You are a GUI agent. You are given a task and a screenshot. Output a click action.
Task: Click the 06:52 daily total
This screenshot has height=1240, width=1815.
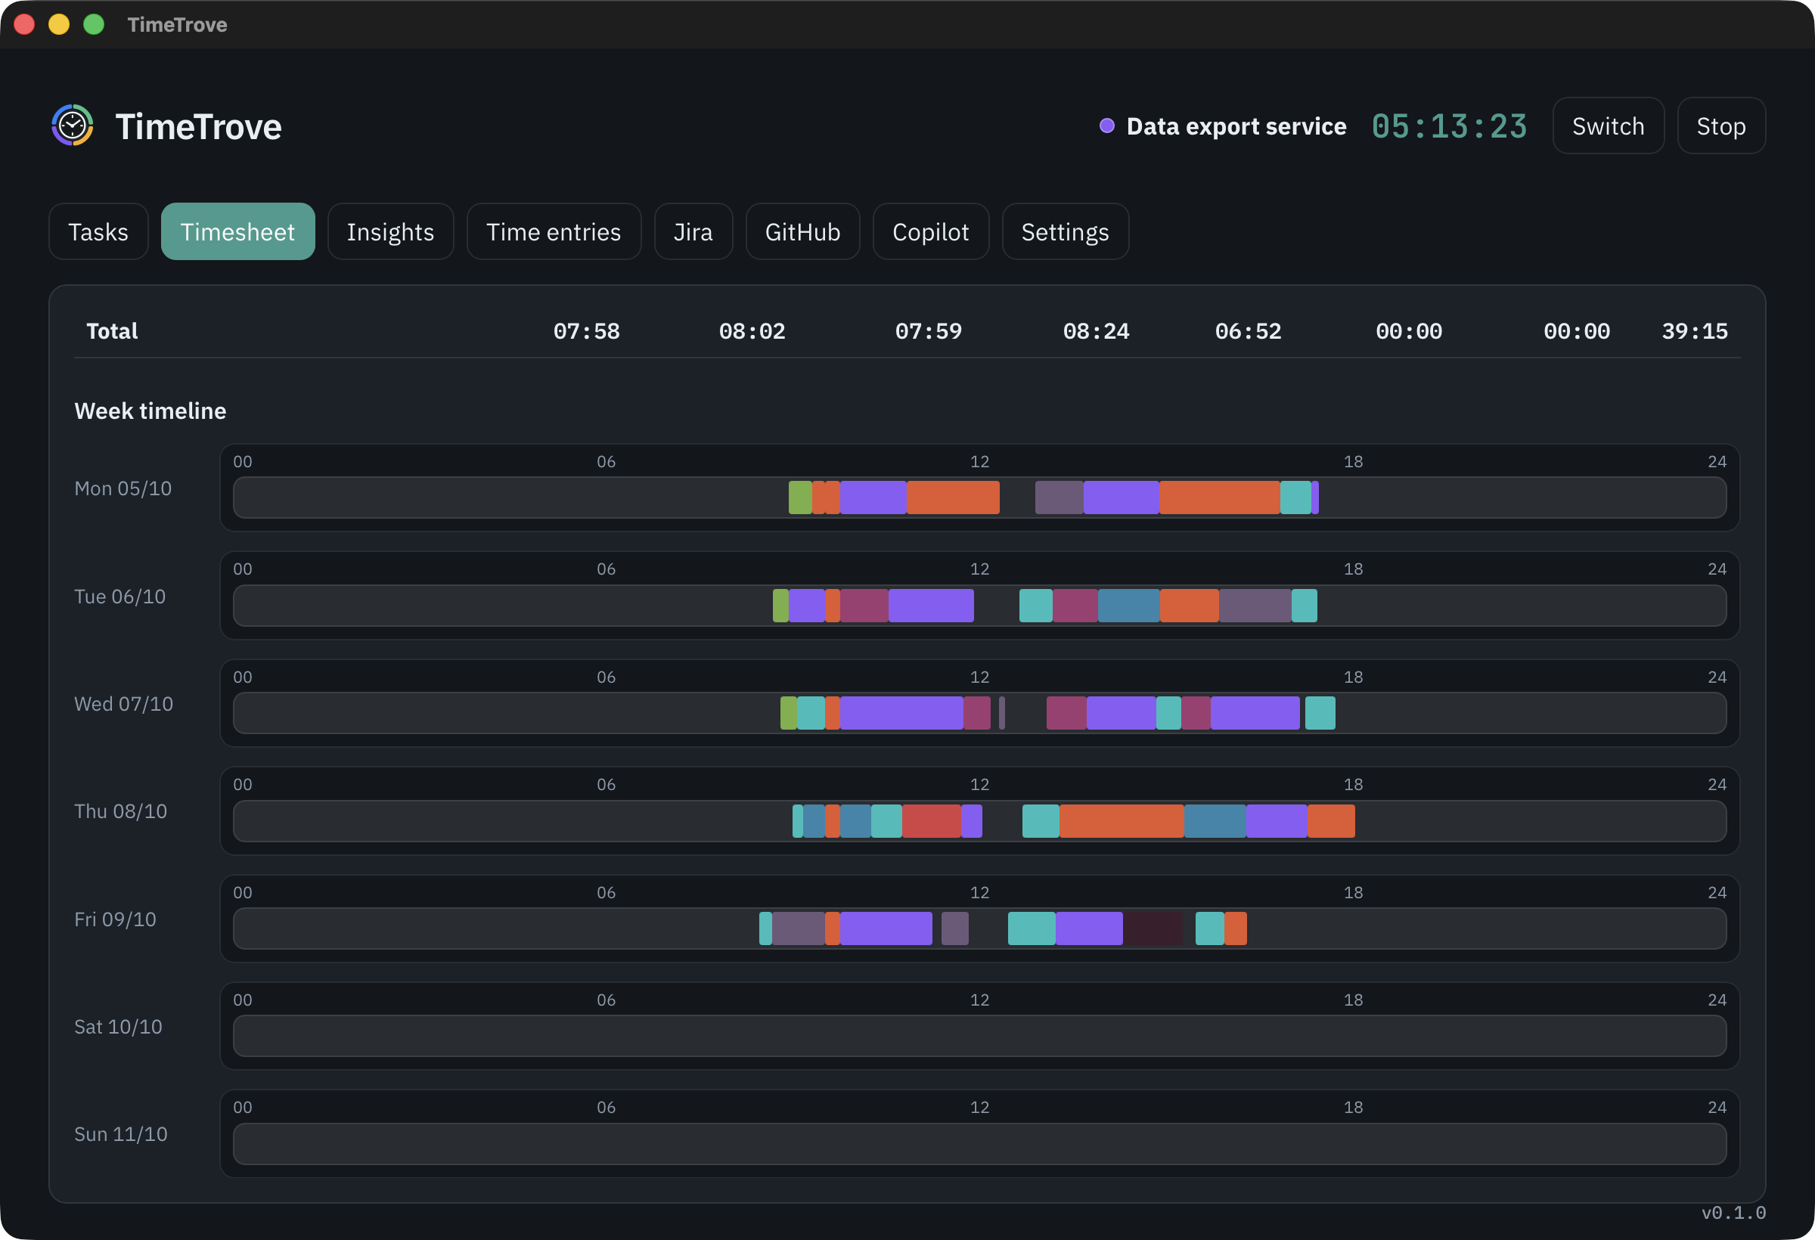[1248, 331]
